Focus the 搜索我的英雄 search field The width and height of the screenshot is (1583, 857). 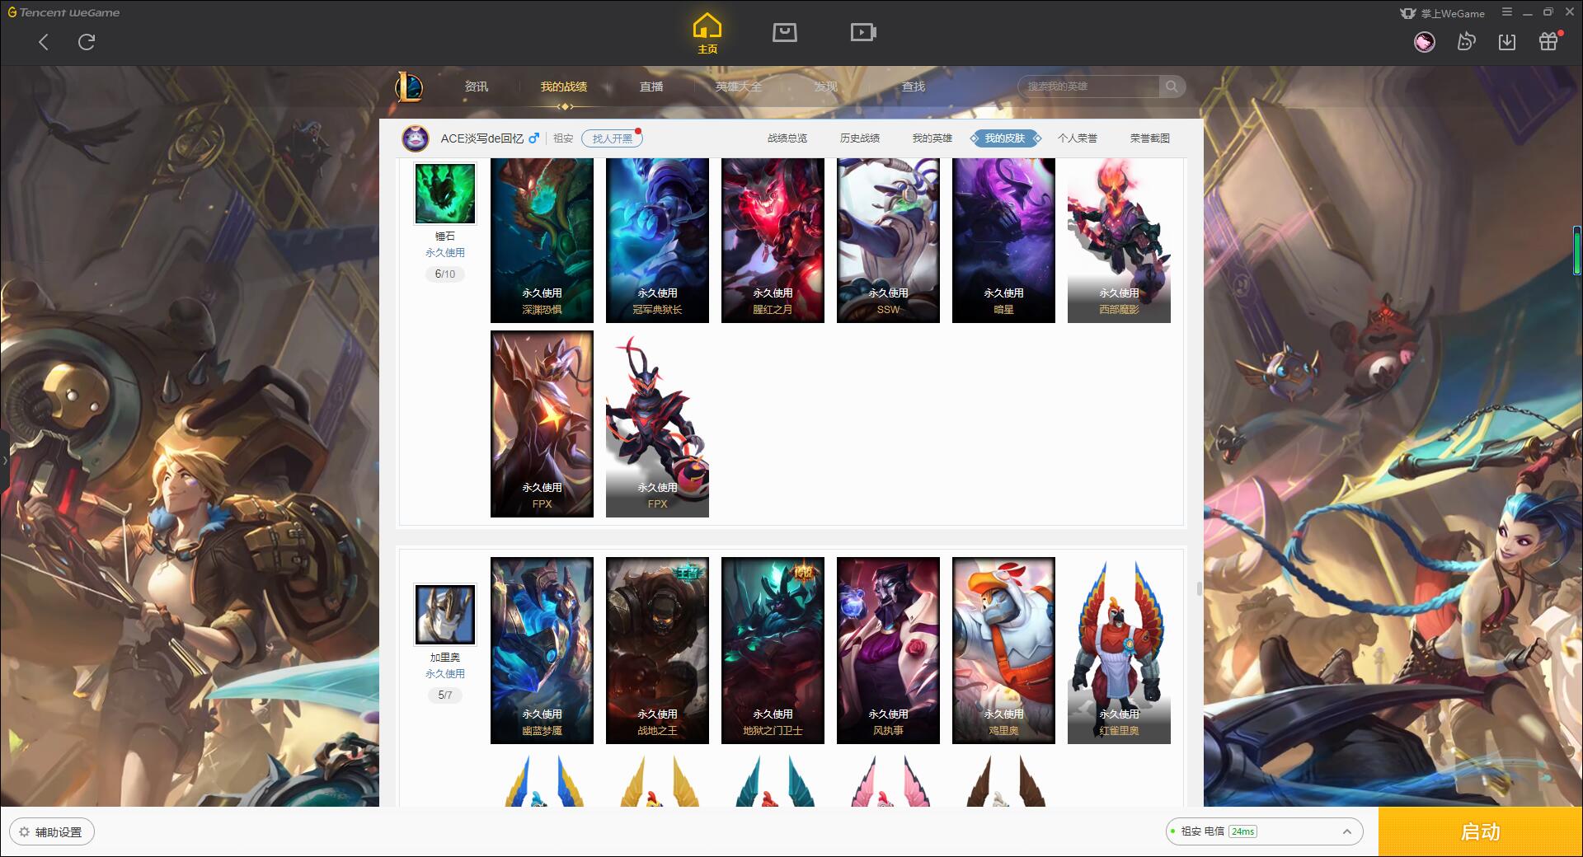(x=1088, y=87)
